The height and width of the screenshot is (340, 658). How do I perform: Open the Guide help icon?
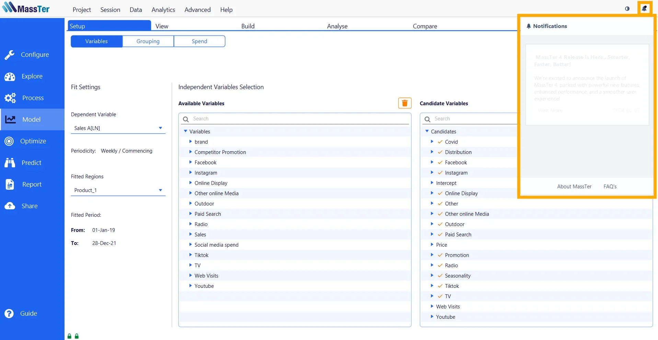(x=9, y=313)
